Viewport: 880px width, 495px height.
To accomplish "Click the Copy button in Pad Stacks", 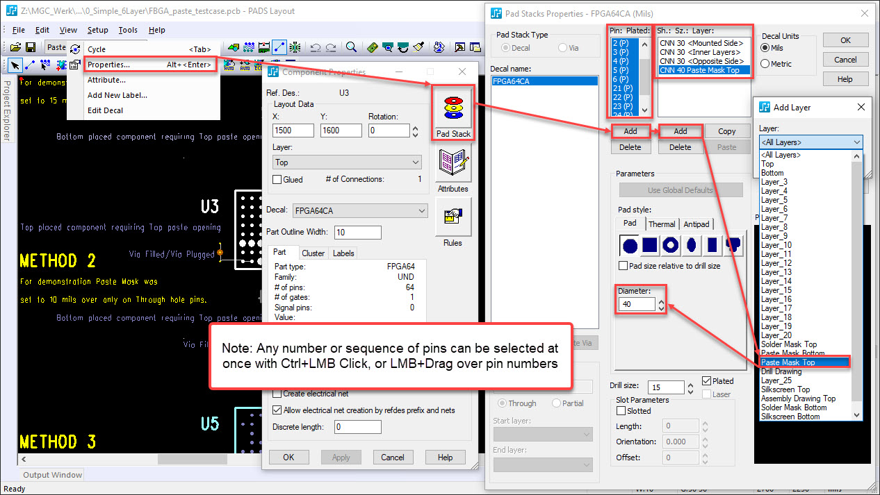I will [726, 131].
